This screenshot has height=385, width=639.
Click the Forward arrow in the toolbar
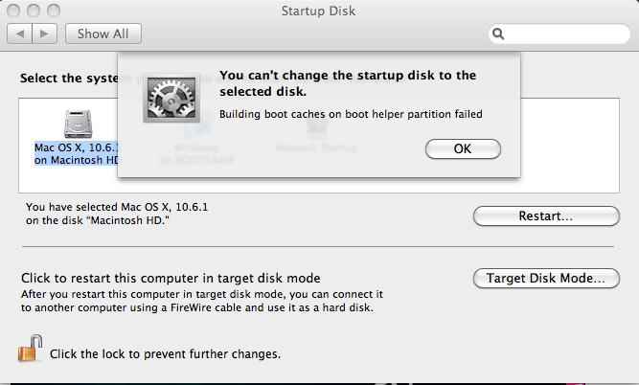(44, 34)
